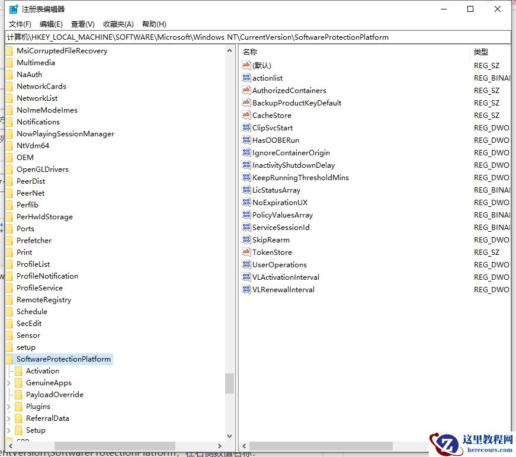Click the folder icon for the Prefetcher key
This screenshot has height=457, width=516.
(x=11, y=240)
